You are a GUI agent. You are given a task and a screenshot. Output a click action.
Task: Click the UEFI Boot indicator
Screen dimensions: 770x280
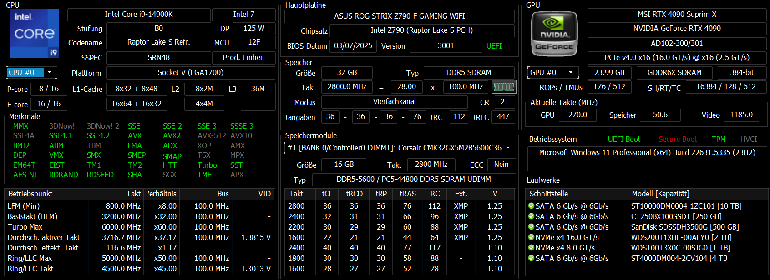[624, 139]
